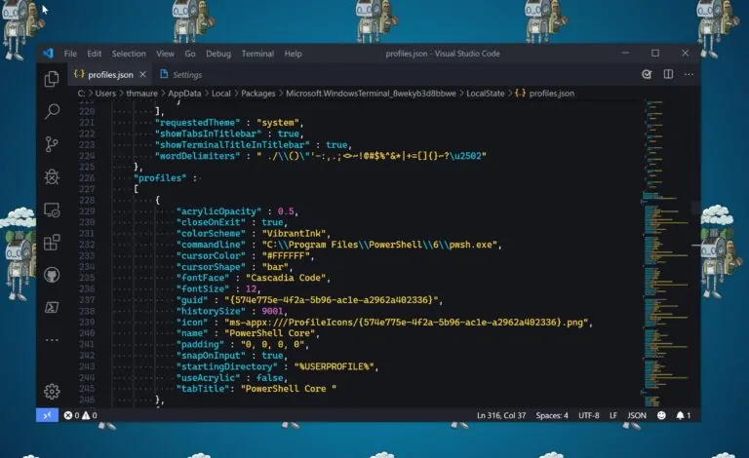
Task: Open the Manage gear icon
Action: pos(52,391)
